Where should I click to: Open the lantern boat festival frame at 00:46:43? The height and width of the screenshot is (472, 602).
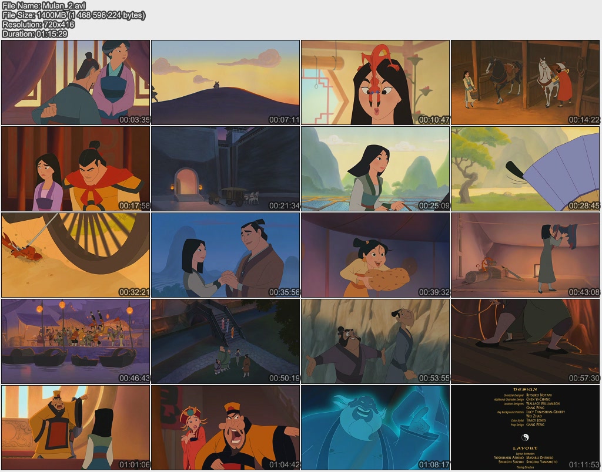click(x=76, y=341)
